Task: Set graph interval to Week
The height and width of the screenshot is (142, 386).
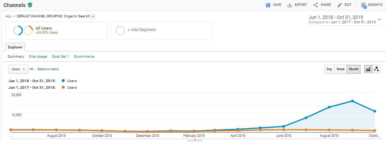Action: [341, 69]
